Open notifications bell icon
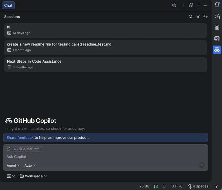Image resolution: width=222 pixels, height=190 pixels. click(217, 5)
